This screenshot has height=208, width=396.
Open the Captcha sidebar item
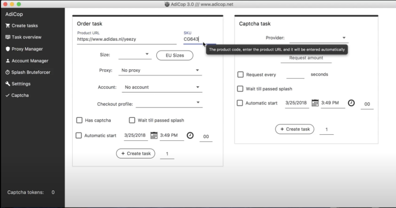point(20,95)
